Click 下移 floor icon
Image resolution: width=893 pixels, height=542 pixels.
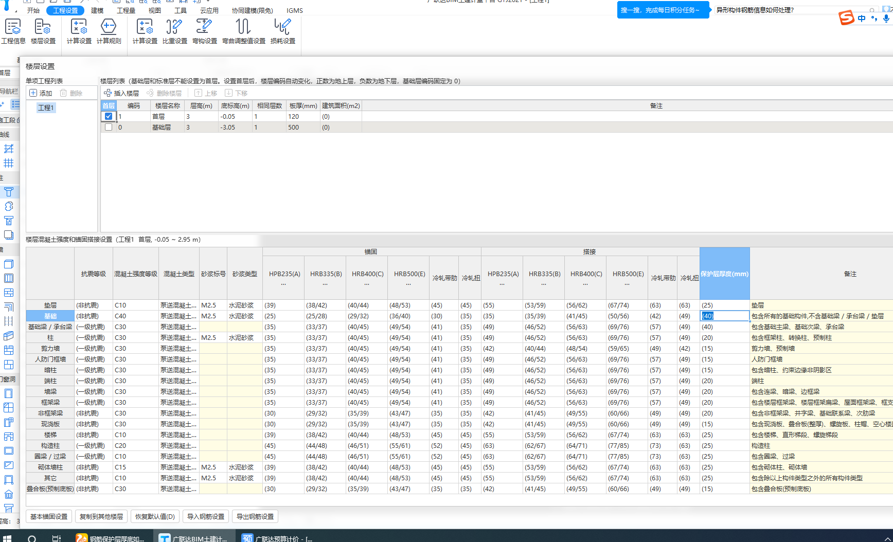[236, 93]
